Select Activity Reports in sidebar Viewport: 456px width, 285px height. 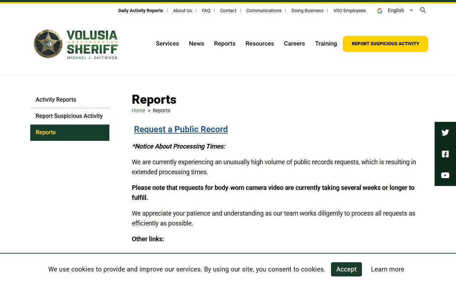(70, 100)
